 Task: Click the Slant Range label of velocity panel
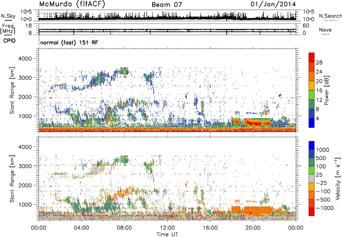click(12, 179)
